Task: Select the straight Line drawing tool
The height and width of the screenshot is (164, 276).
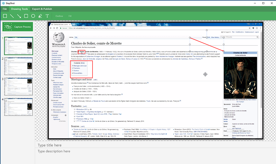Action: 12,16
